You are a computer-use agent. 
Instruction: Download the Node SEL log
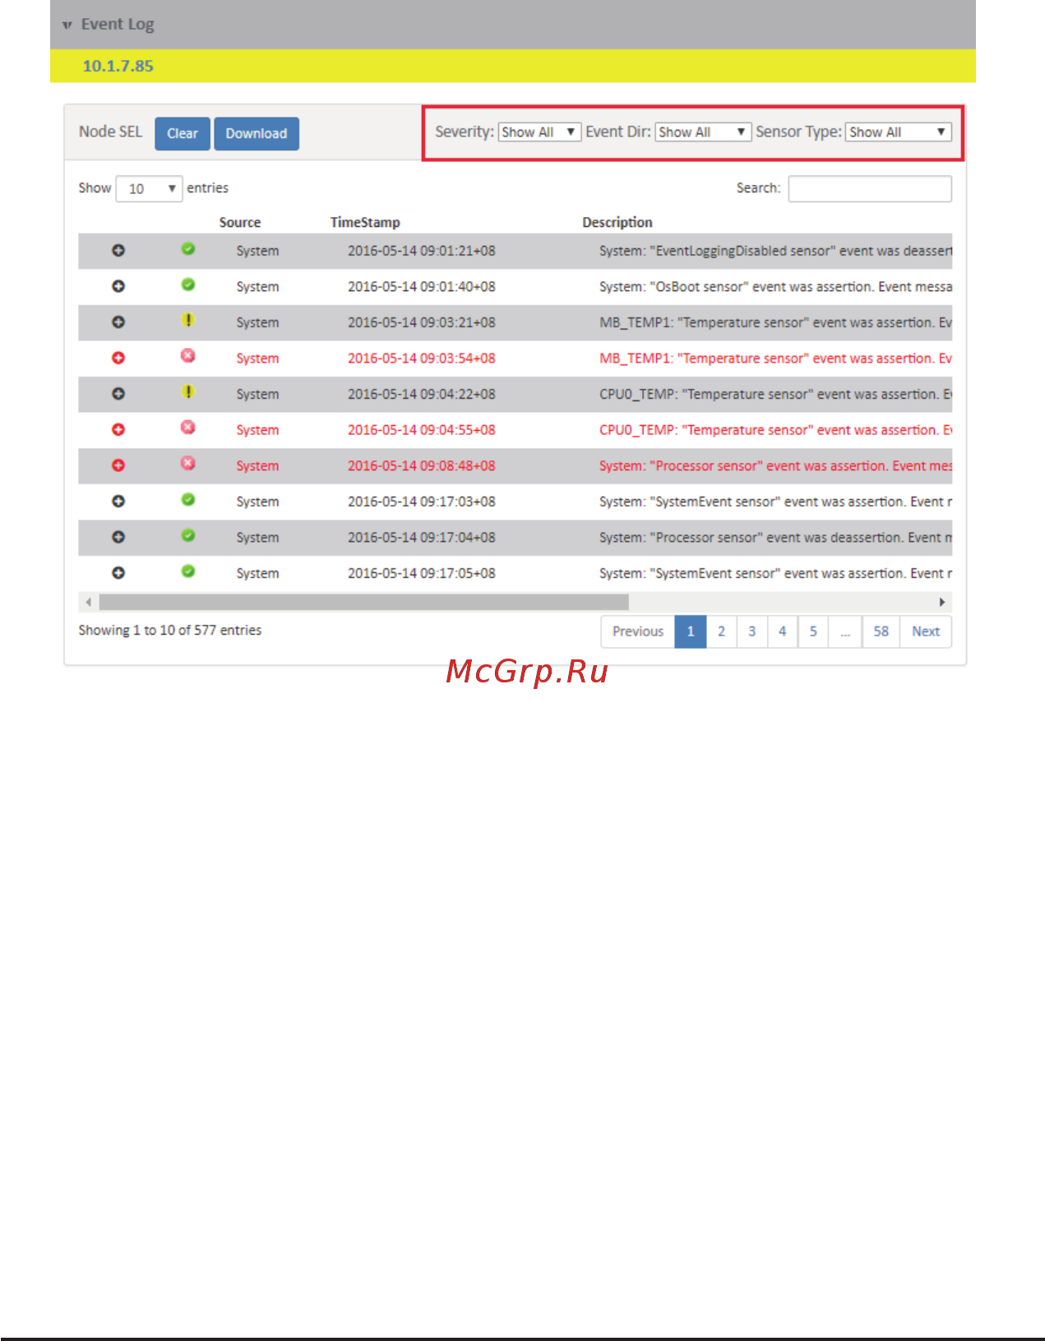tap(257, 133)
